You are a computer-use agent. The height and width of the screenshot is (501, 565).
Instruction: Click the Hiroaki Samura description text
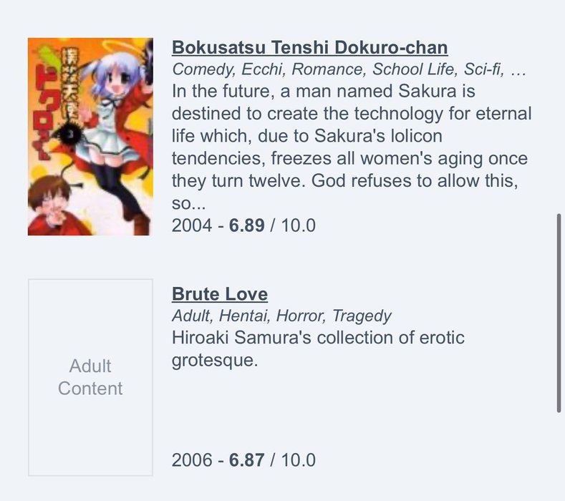click(x=318, y=349)
